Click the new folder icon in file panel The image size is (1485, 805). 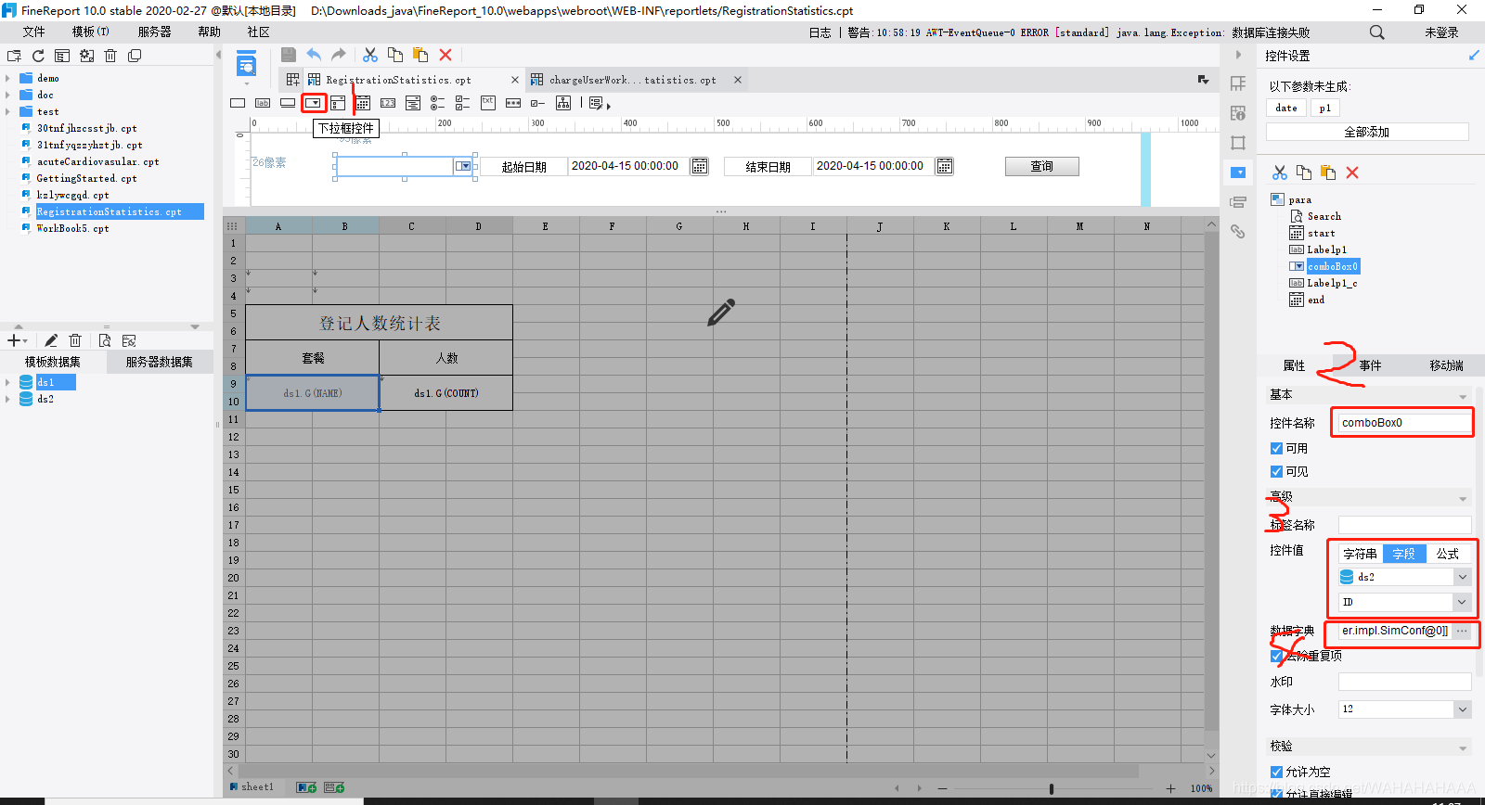14,56
